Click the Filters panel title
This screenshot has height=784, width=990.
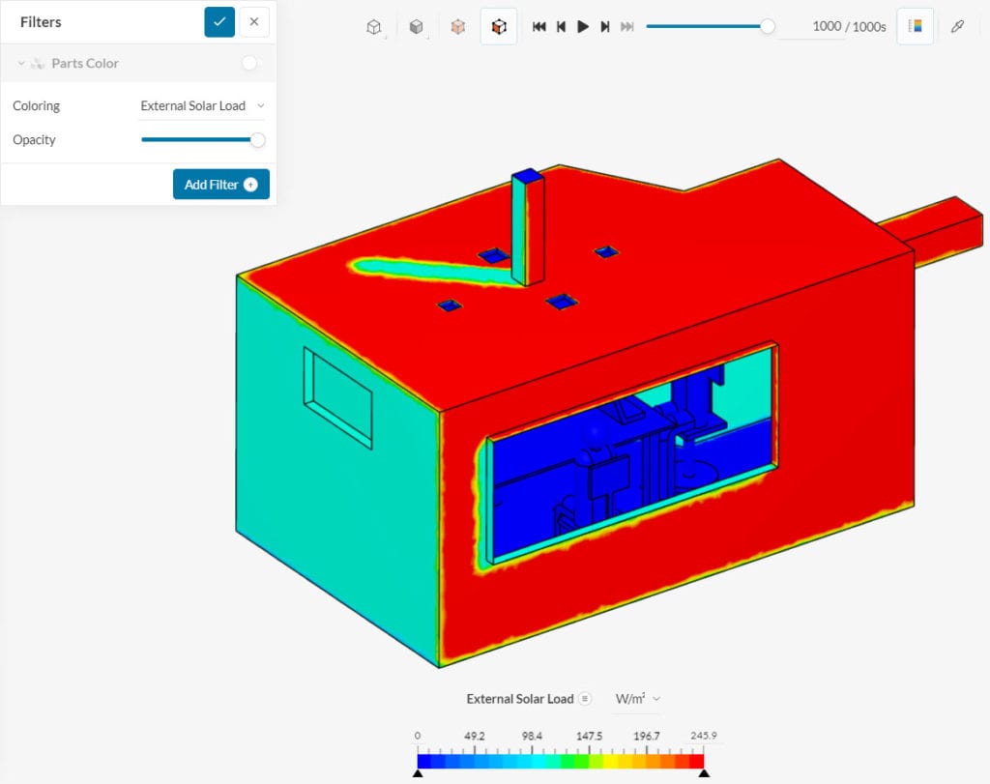tap(40, 21)
